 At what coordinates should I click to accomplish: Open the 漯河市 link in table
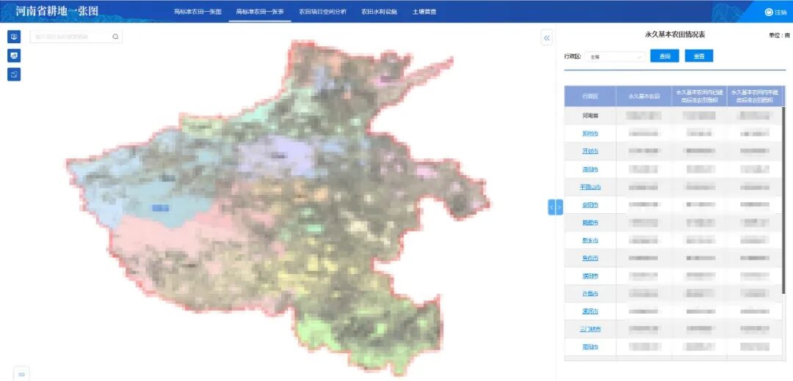coord(590,311)
